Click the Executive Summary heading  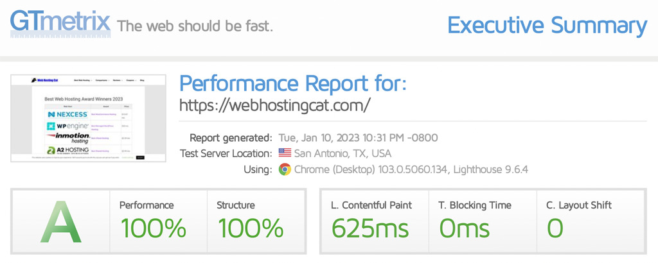point(547,25)
